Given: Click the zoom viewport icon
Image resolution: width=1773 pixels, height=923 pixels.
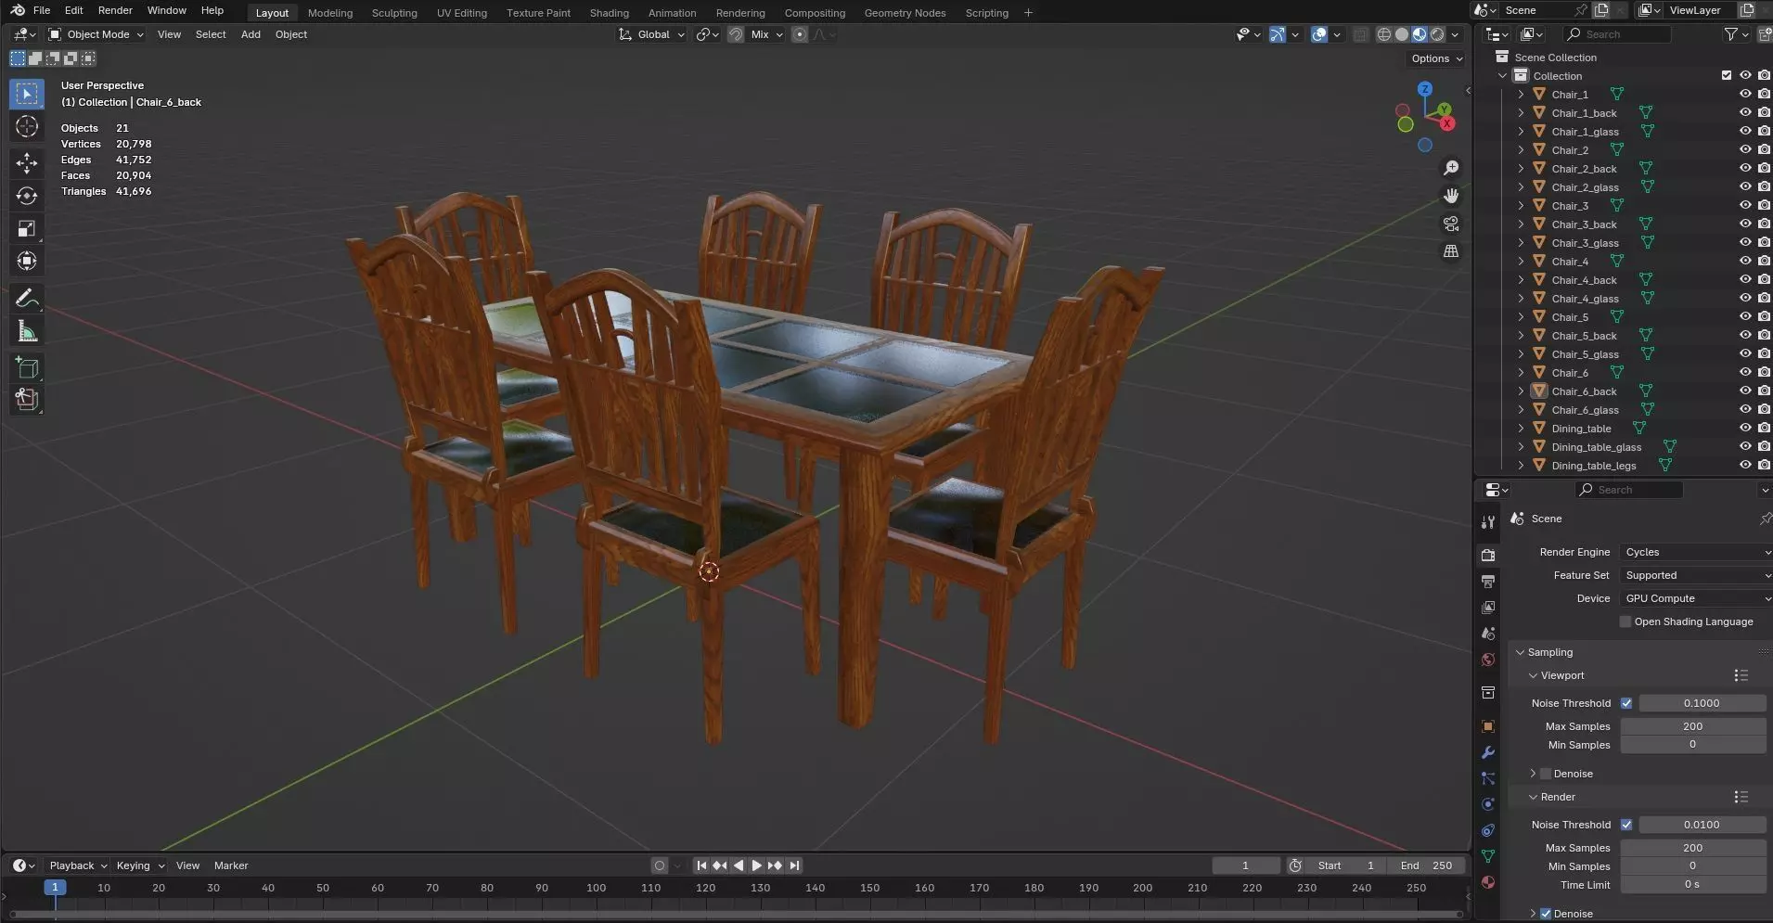Looking at the screenshot, I should pos(1451,168).
